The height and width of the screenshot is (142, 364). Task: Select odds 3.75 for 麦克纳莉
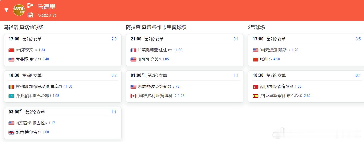pos(176,86)
